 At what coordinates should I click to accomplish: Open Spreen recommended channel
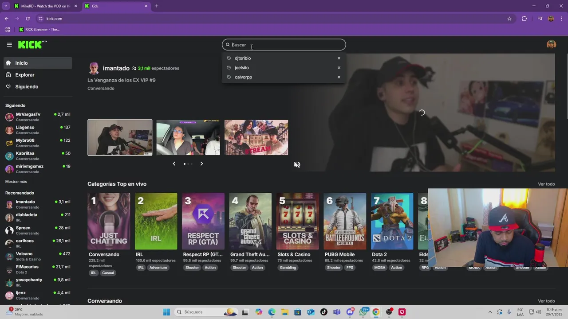38,230
